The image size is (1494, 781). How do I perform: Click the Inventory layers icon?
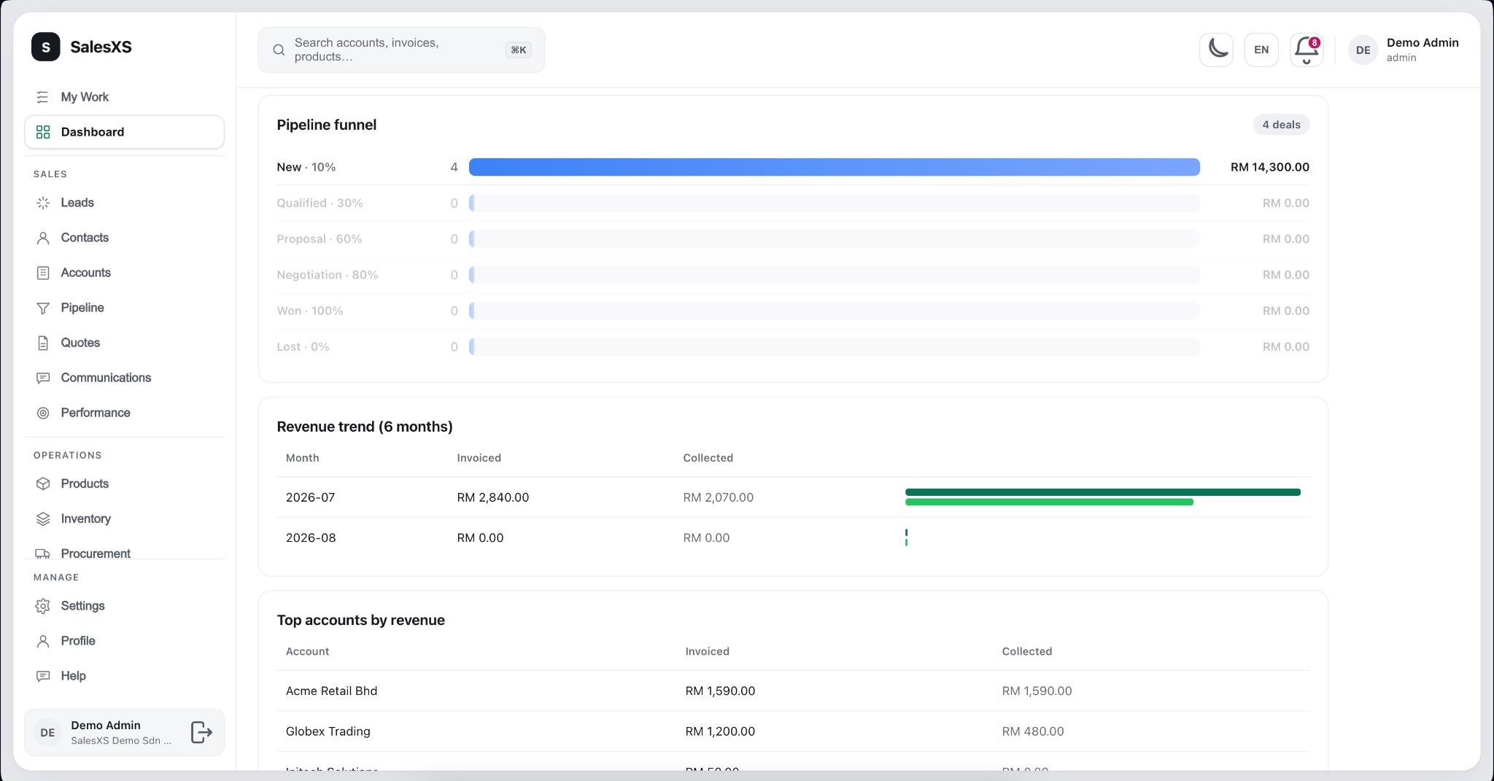coord(43,518)
